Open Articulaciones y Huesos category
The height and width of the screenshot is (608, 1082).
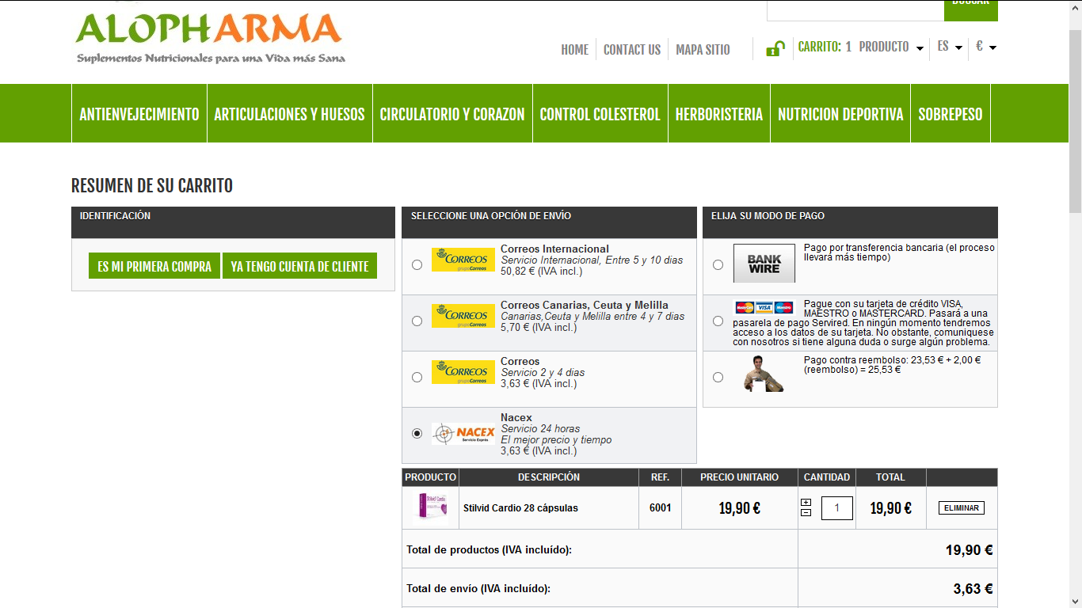(x=290, y=114)
